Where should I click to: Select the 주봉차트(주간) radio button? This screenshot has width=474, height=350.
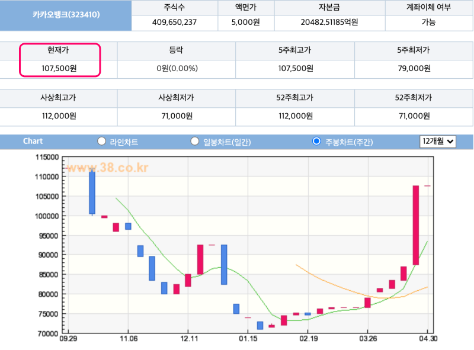point(316,141)
